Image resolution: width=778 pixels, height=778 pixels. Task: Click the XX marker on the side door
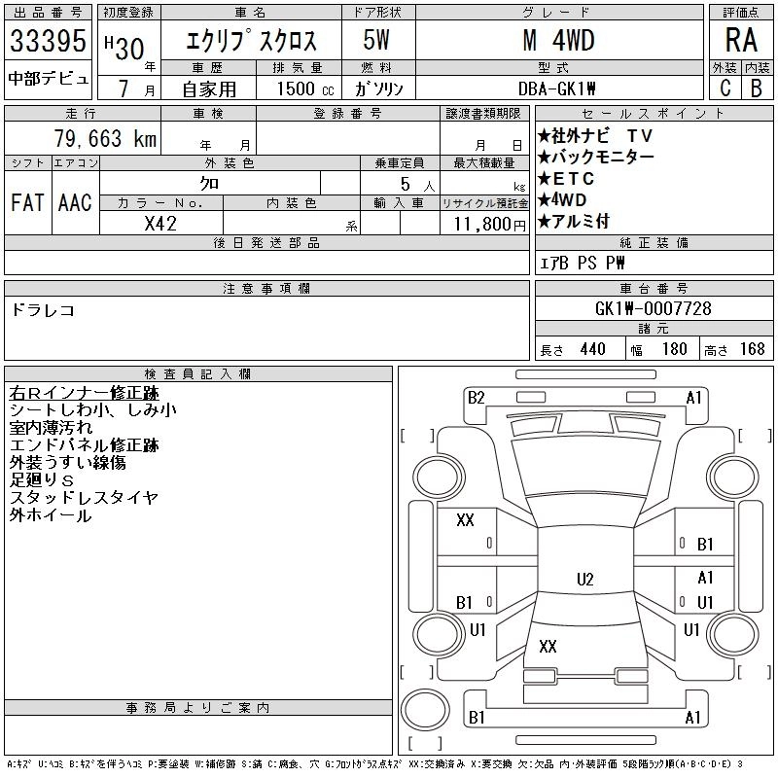pos(465,520)
